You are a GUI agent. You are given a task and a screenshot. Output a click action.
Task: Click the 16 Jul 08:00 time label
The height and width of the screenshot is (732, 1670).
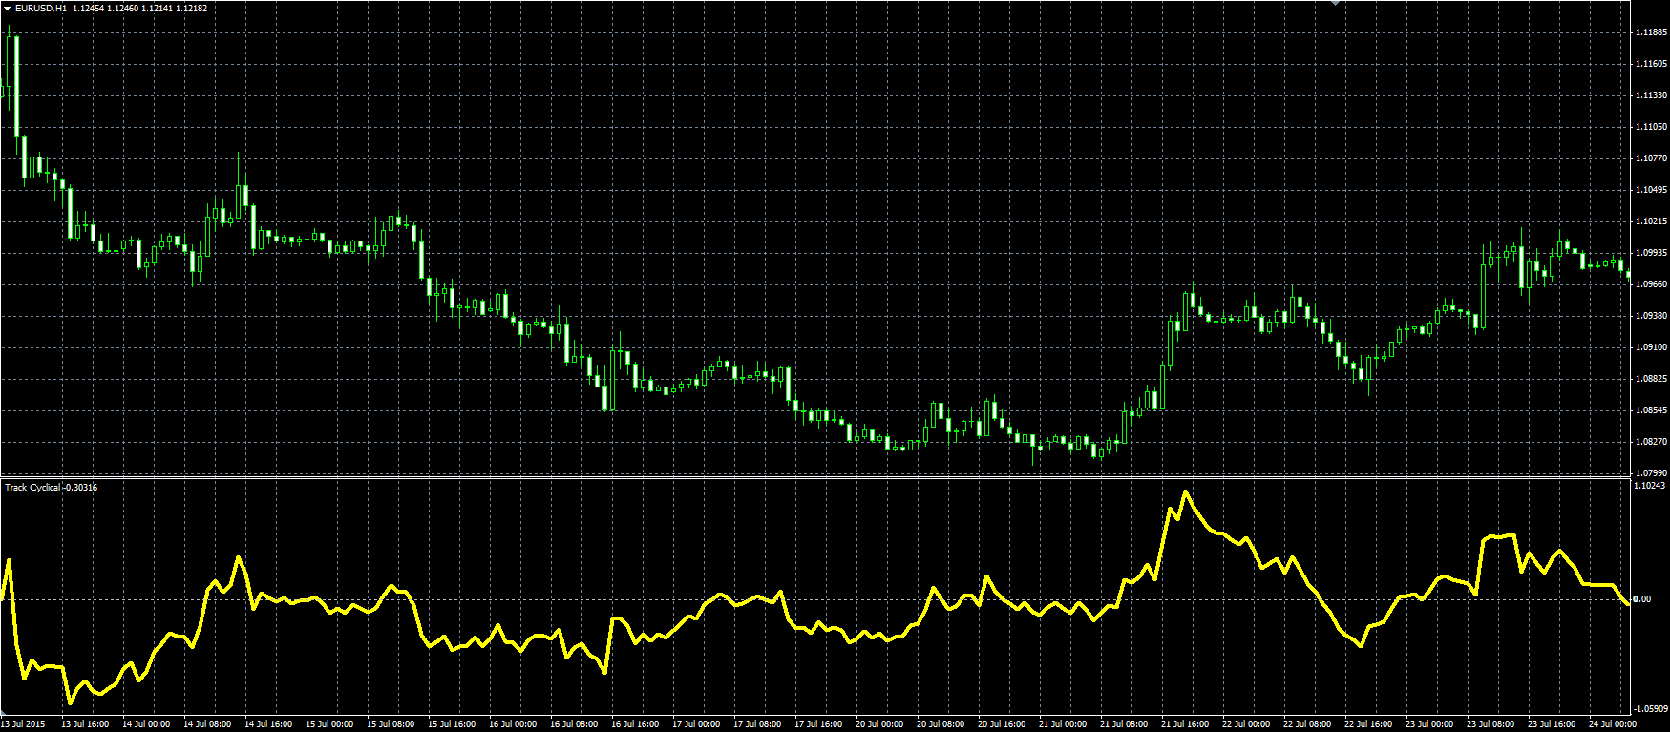coord(574,724)
